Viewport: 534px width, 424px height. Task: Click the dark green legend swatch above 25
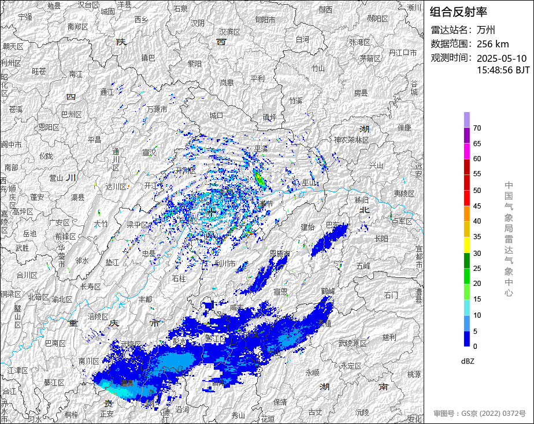point(466,261)
